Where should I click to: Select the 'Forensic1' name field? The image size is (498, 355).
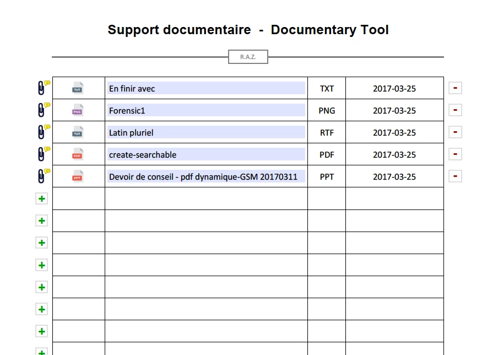pyautogui.click(x=206, y=110)
